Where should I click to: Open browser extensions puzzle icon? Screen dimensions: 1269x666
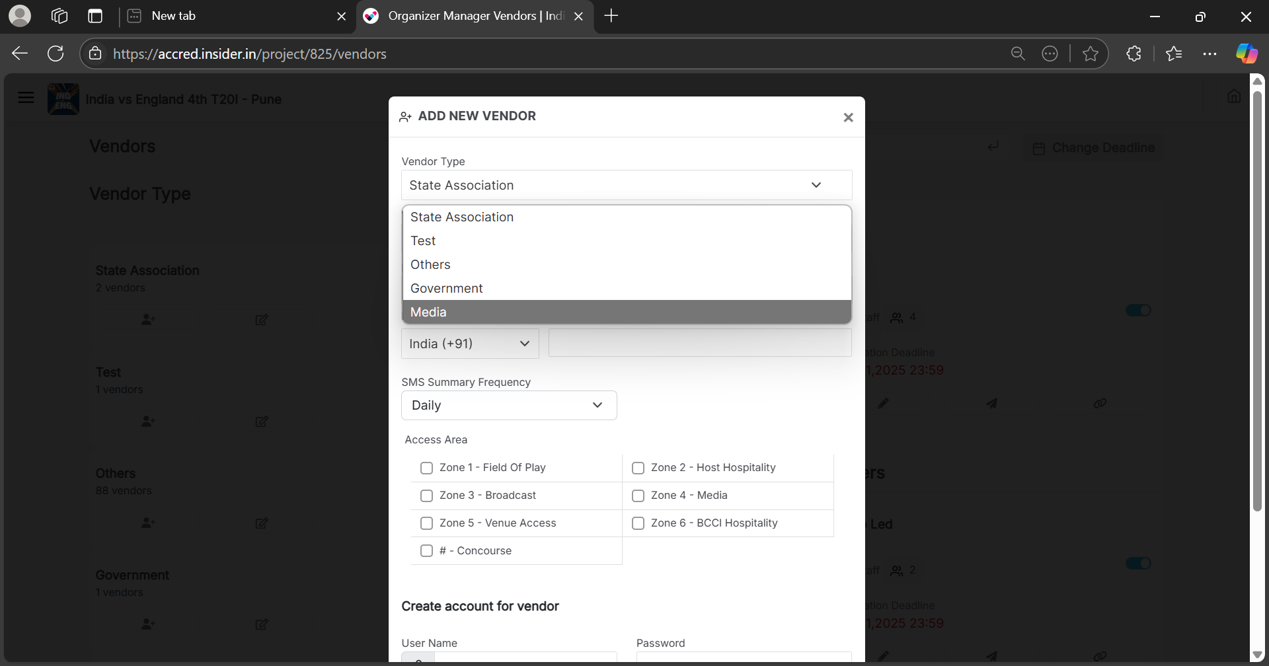click(1134, 54)
